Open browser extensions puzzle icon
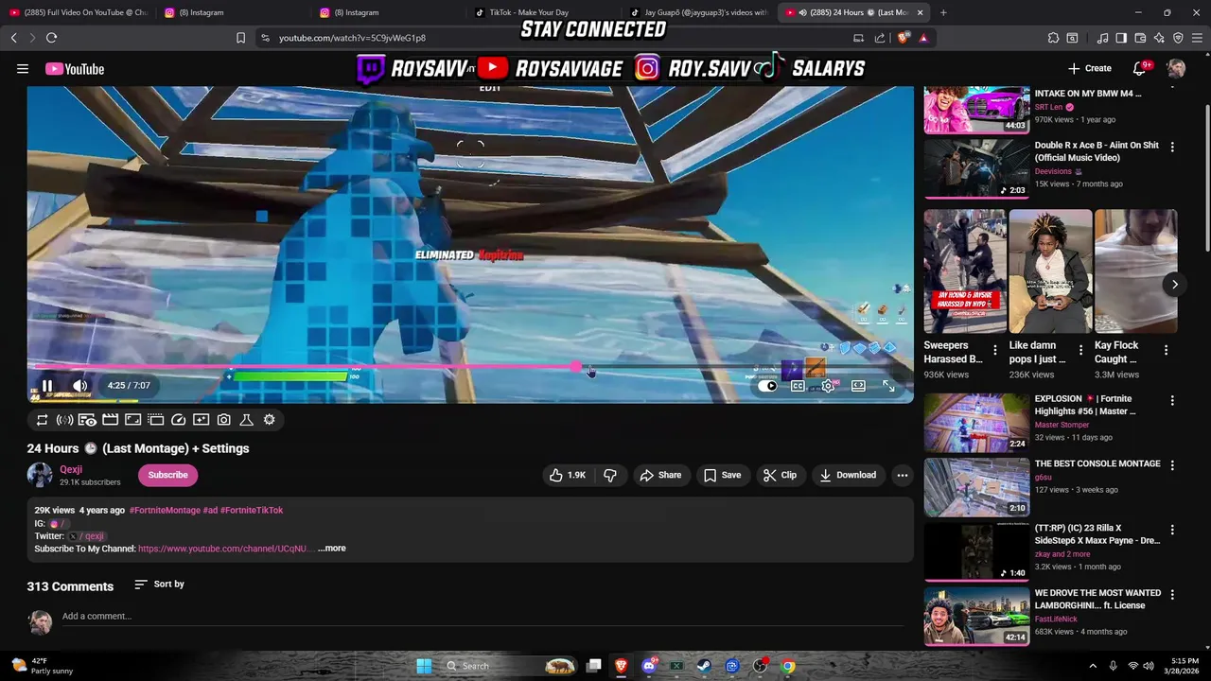This screenshot has width=1211, height=681. pos(1053,38)
